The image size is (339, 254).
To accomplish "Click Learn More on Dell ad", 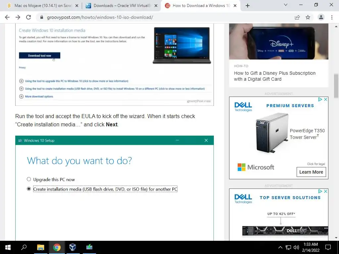I will (311, 172).
